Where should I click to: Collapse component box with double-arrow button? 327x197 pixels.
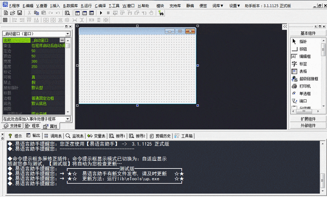285,26
